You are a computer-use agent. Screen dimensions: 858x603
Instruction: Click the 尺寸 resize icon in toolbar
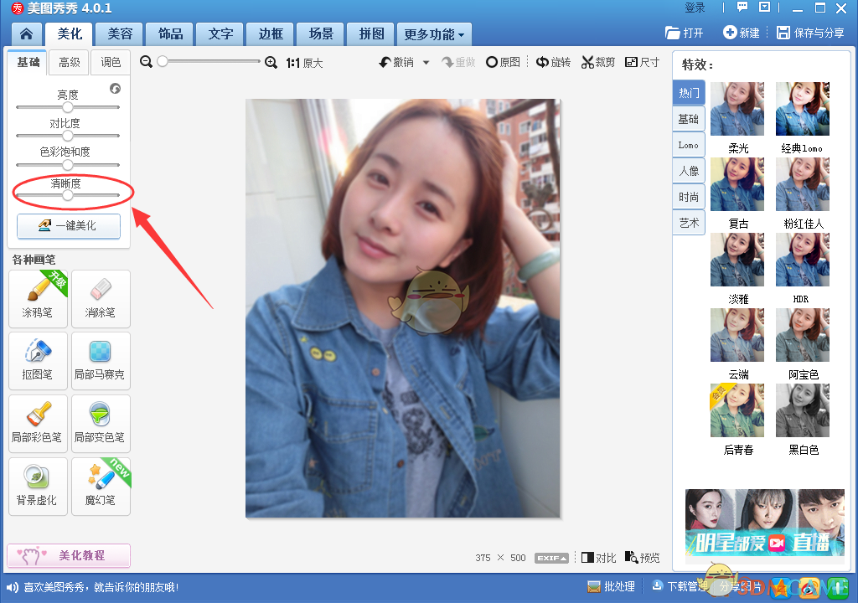click(x=642, y=61)
